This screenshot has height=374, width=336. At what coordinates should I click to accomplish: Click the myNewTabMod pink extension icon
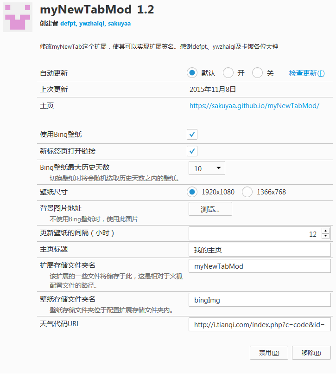point(18,17)
